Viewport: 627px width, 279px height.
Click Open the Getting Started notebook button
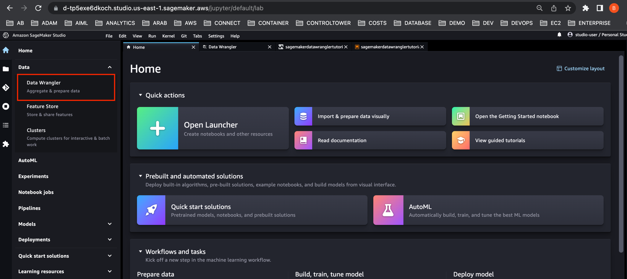click(x=528, y=116)
